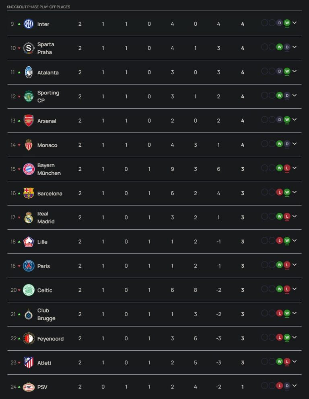Open the Sporting CP team link
Image resolution: width=309 pixels, height=399 pixels.
tap(48, 96)
